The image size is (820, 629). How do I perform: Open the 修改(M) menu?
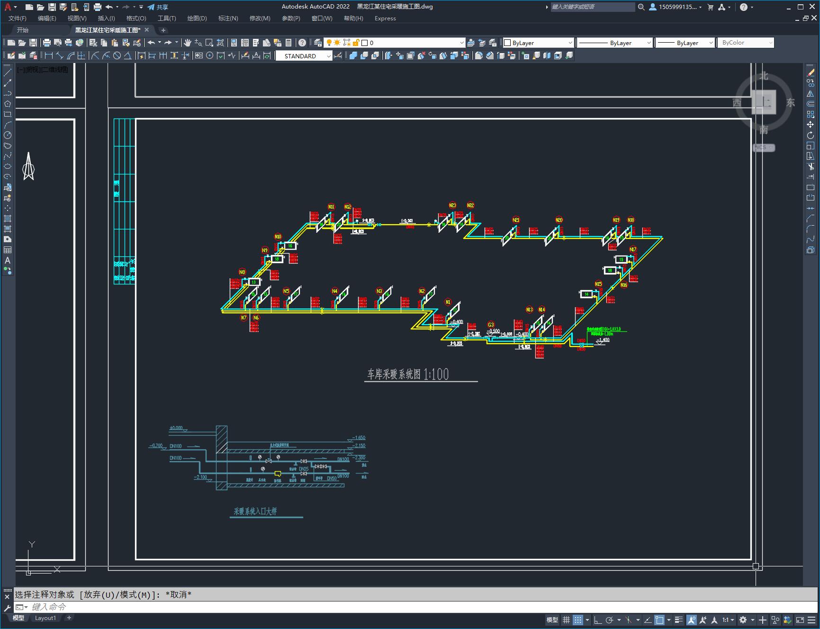[260, 18]
